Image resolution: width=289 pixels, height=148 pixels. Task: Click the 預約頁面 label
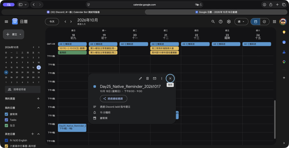point(10,99)
